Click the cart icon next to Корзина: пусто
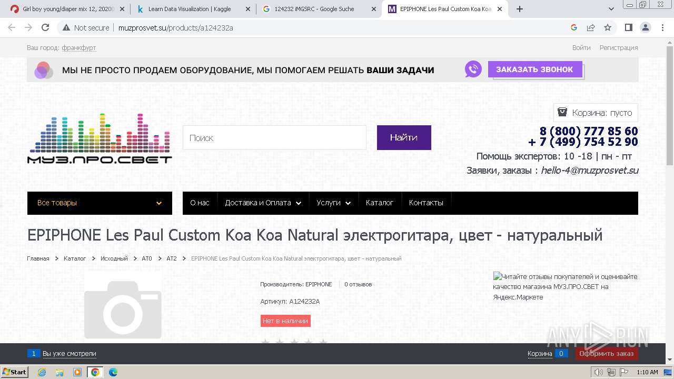This screenshot has width=674, height=379. [562, 112]
